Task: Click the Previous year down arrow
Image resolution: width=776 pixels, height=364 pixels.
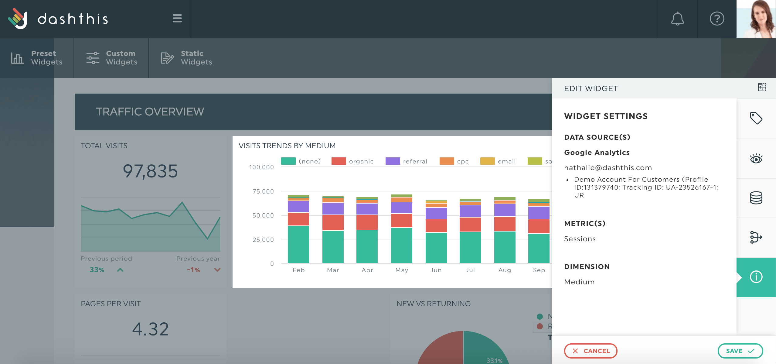Action: click(217, 270)
